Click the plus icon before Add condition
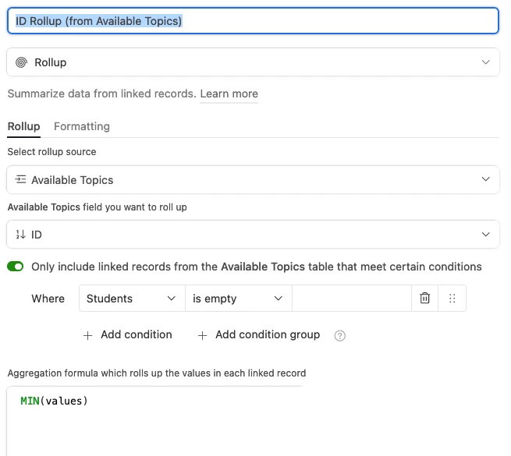Viewport: 511px width, 456px height. tap(87, 335)
